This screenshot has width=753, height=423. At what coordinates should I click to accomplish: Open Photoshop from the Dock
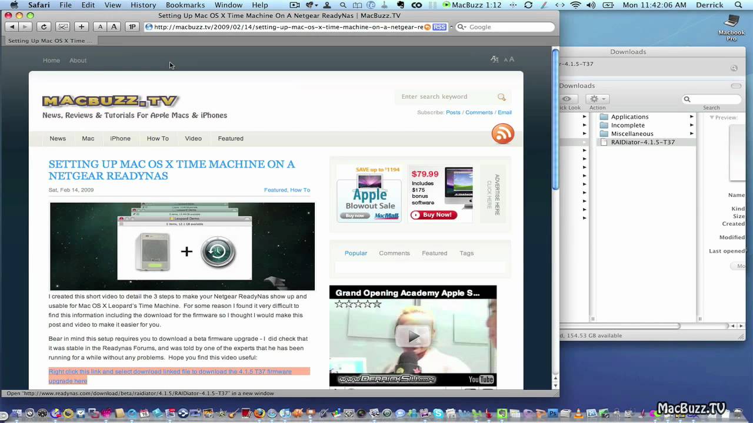pyautogui.click(x=553, y=413)
